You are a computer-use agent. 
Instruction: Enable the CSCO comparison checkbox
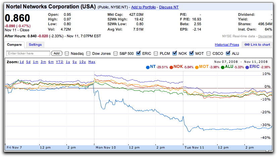point(209,53)
